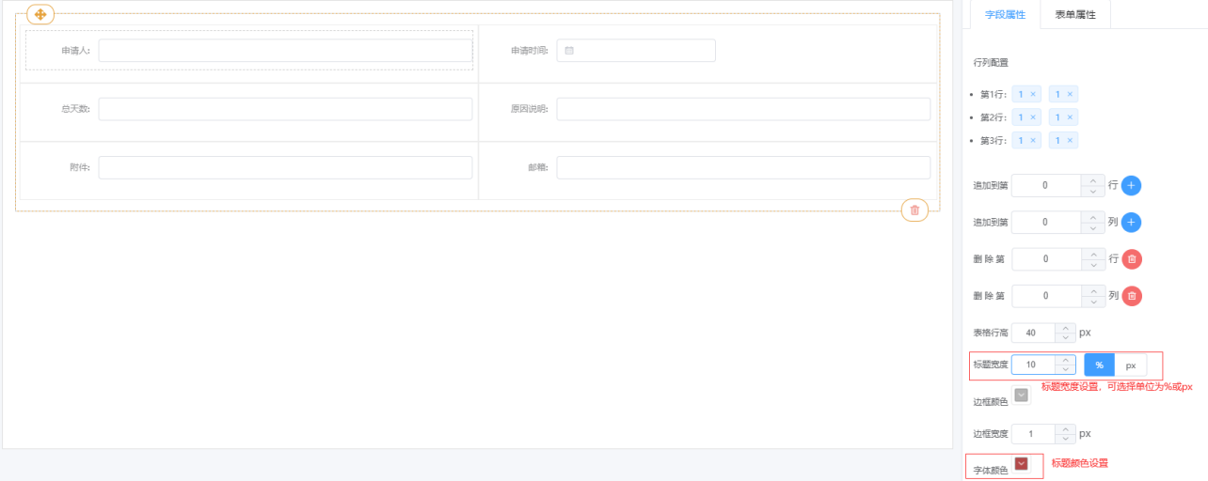Increase 删除第 列 number

tap(1092, 290)
